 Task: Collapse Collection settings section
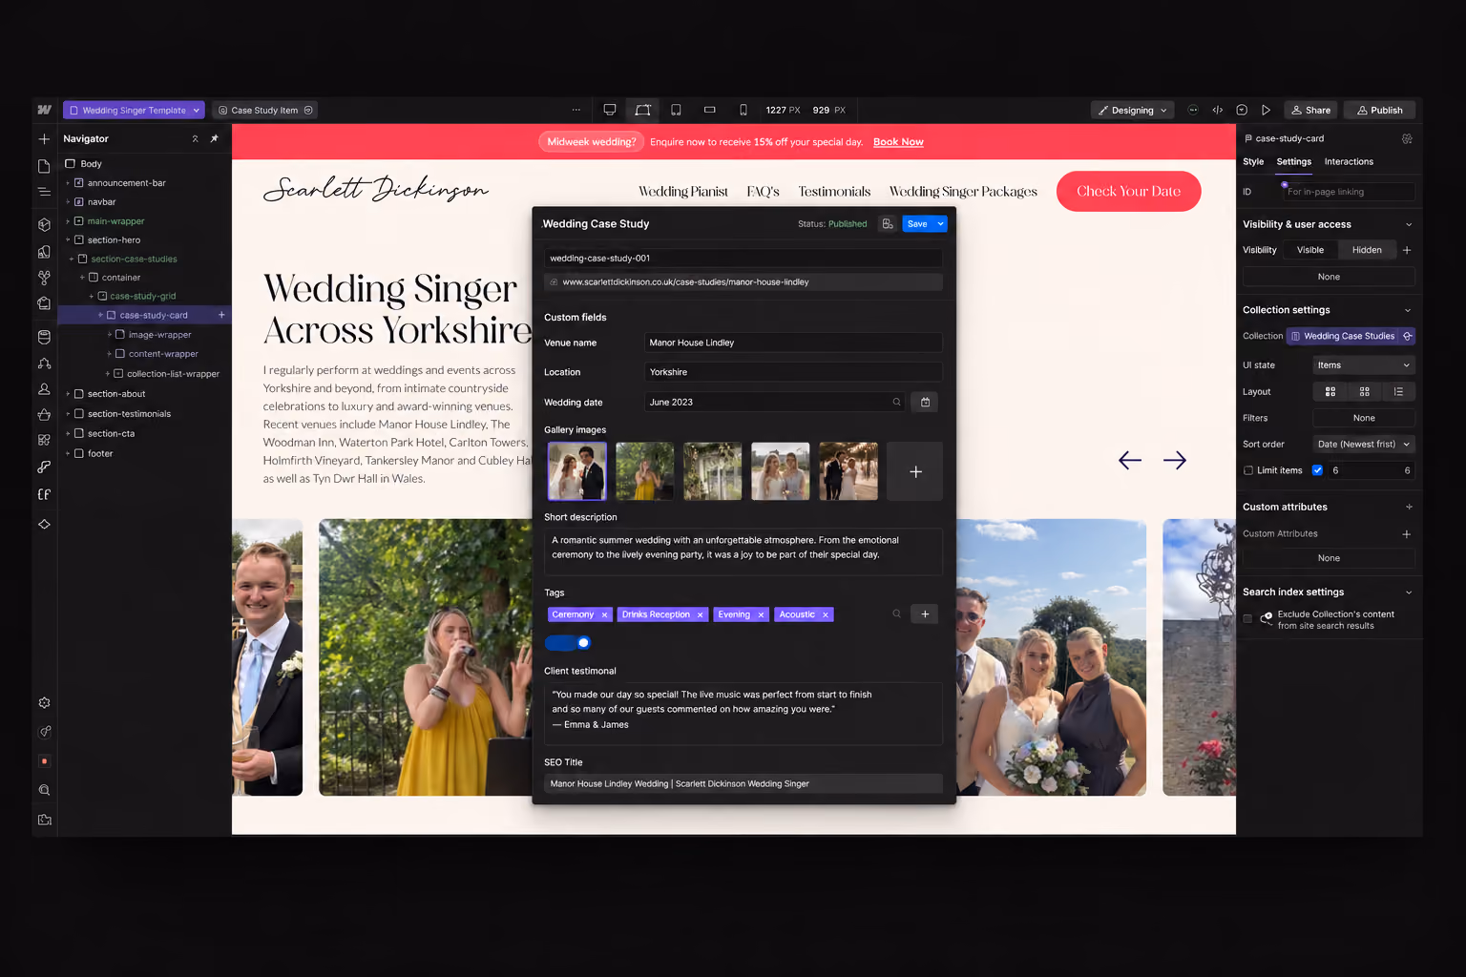click(1409, 310)
